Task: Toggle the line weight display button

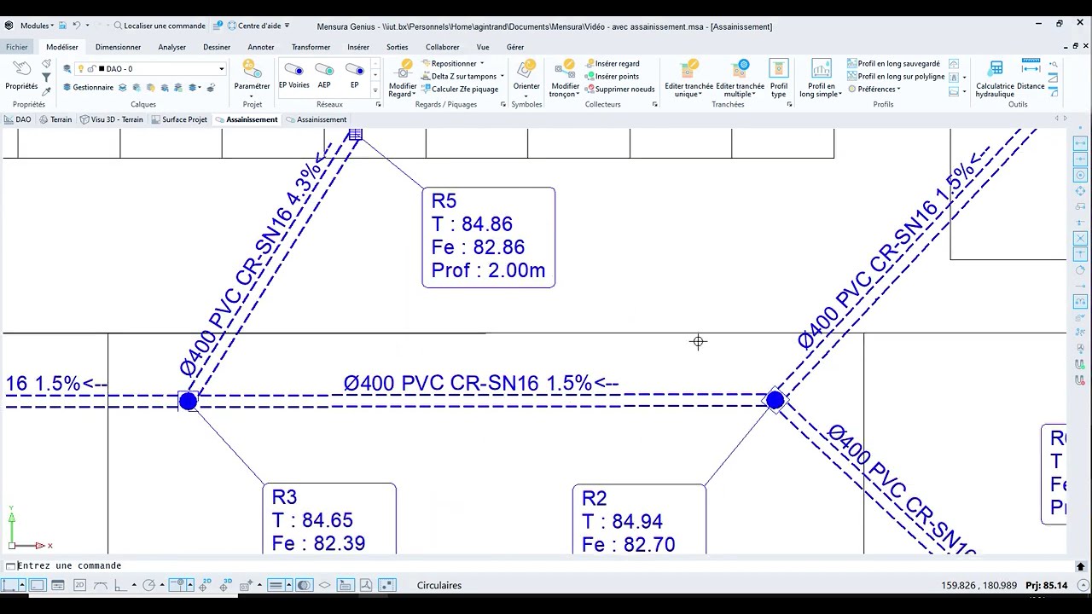Action: click(275, 585)
